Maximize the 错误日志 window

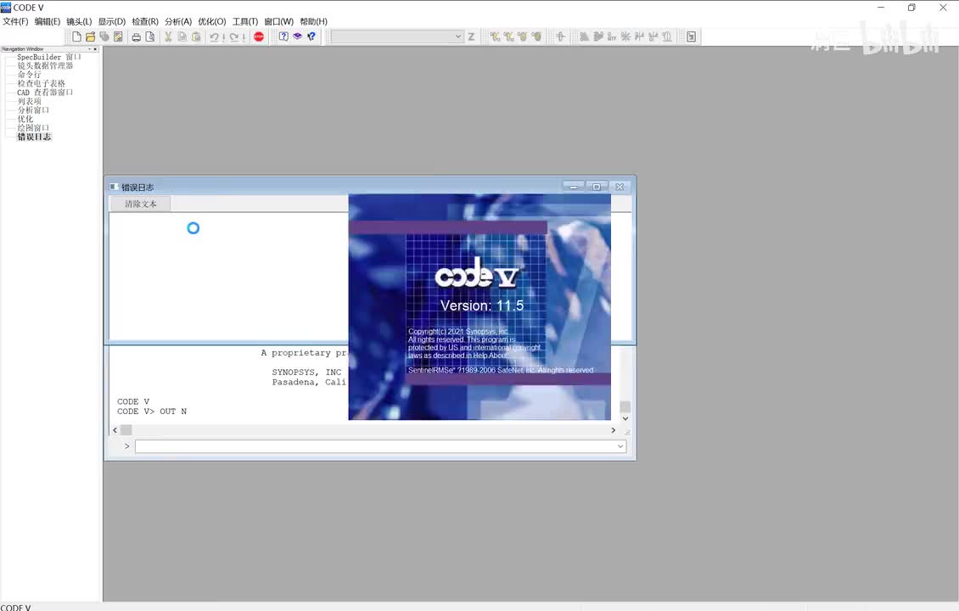coord(597,187)
